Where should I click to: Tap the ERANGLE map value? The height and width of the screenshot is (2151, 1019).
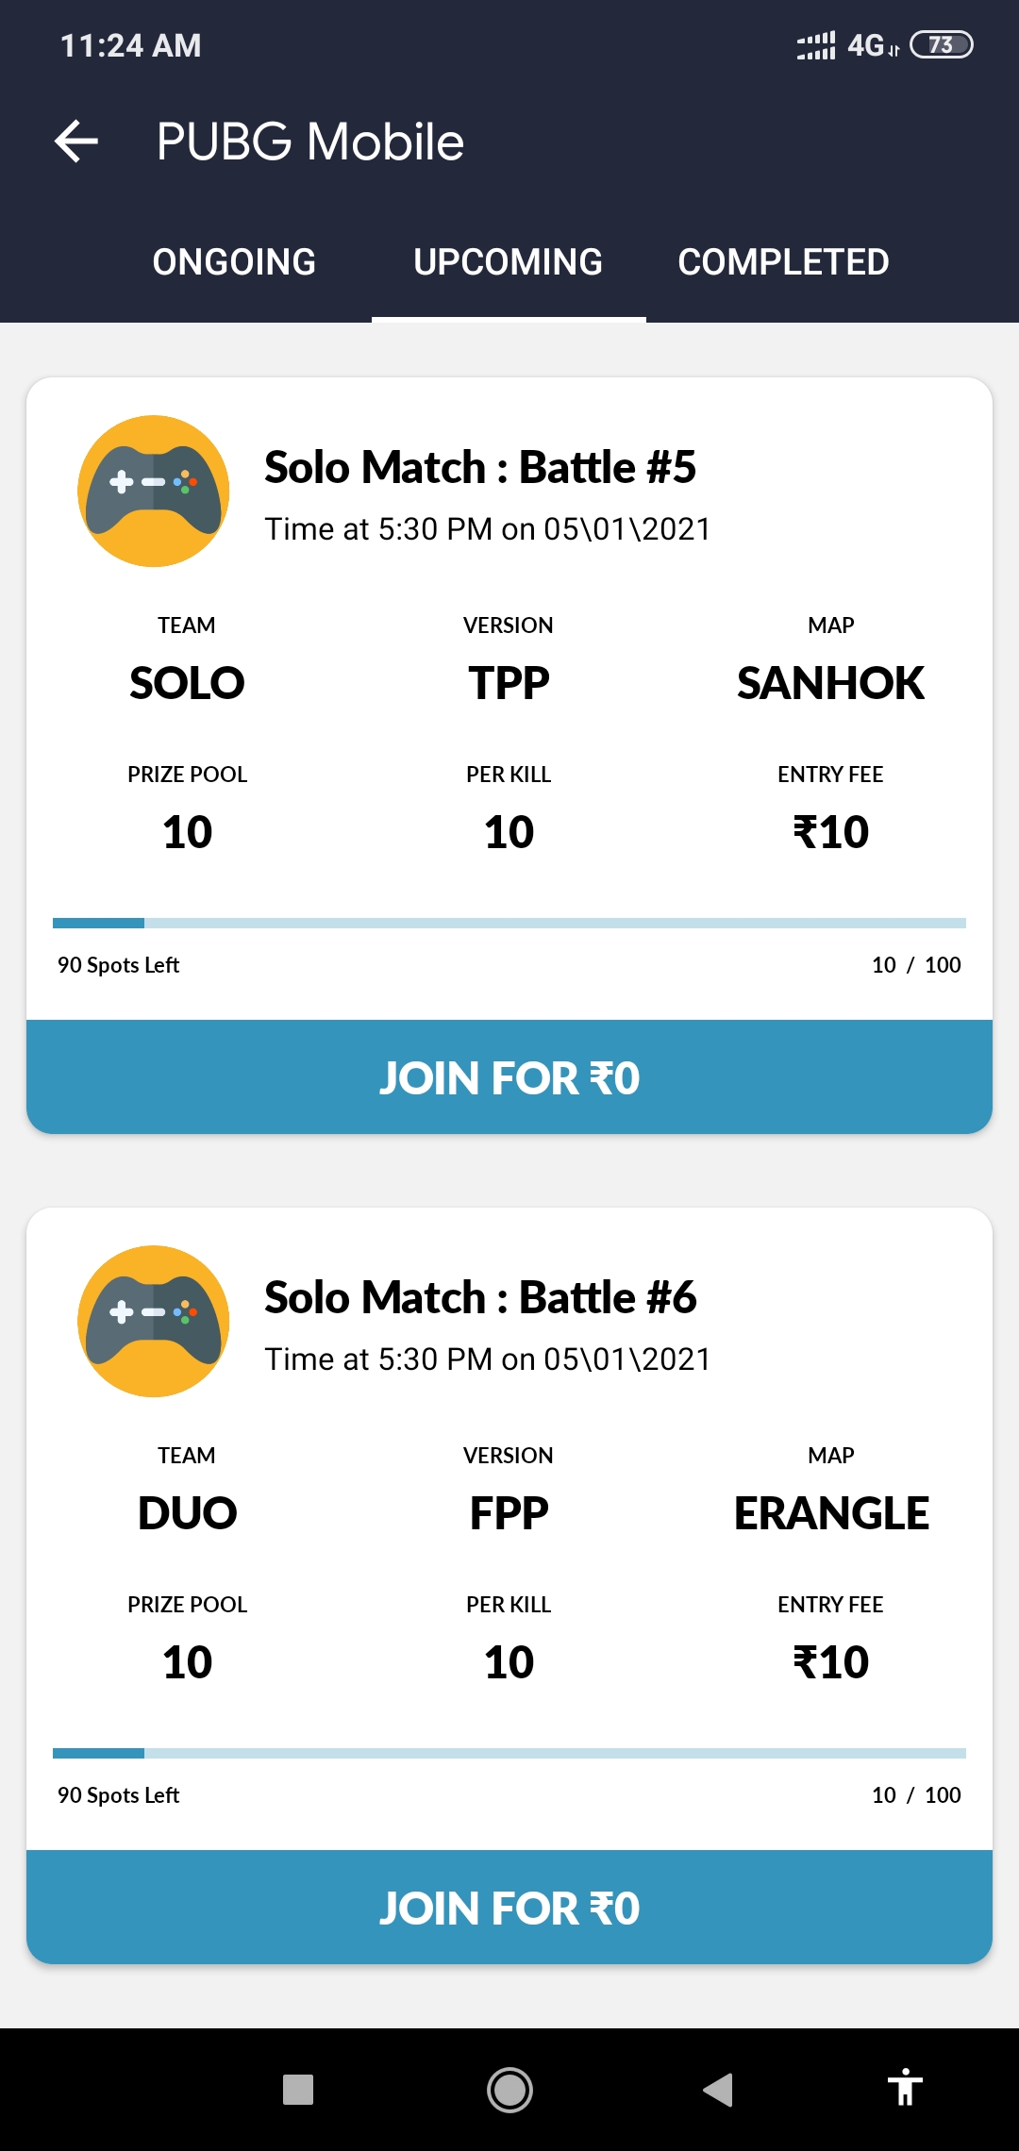(x=831, y=1513)
